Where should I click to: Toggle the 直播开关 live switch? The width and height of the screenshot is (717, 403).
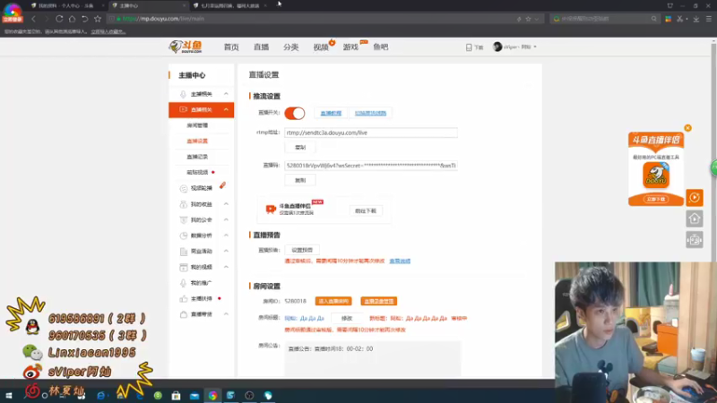(295, 114)
